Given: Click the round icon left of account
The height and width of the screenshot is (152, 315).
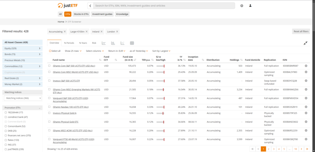Looking at the screenshot, I should point(242,6).
